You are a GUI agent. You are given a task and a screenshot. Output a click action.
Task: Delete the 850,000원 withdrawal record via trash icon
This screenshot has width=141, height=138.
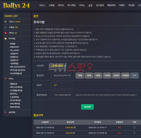[134, 133]
